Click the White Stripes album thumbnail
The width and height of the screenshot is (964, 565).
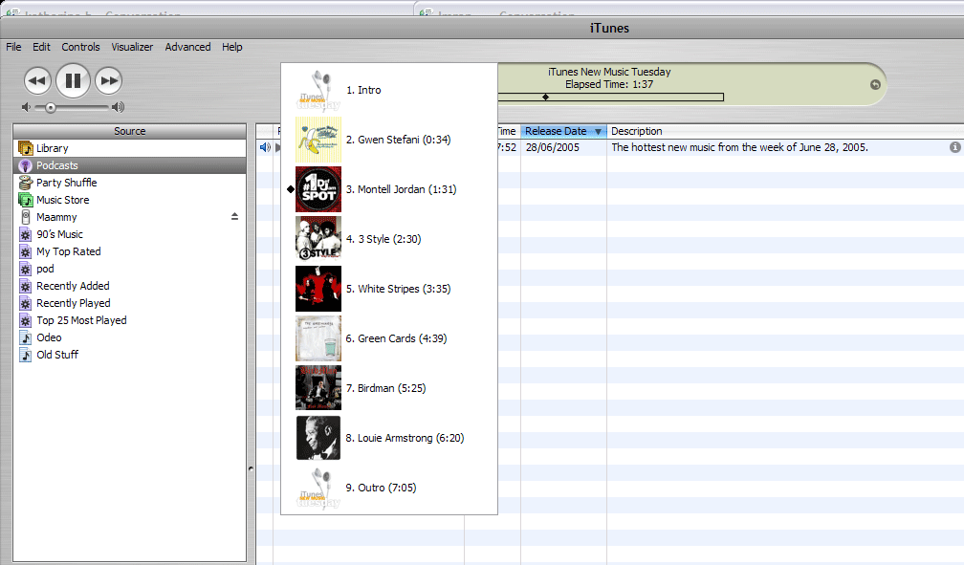point(318,289)
